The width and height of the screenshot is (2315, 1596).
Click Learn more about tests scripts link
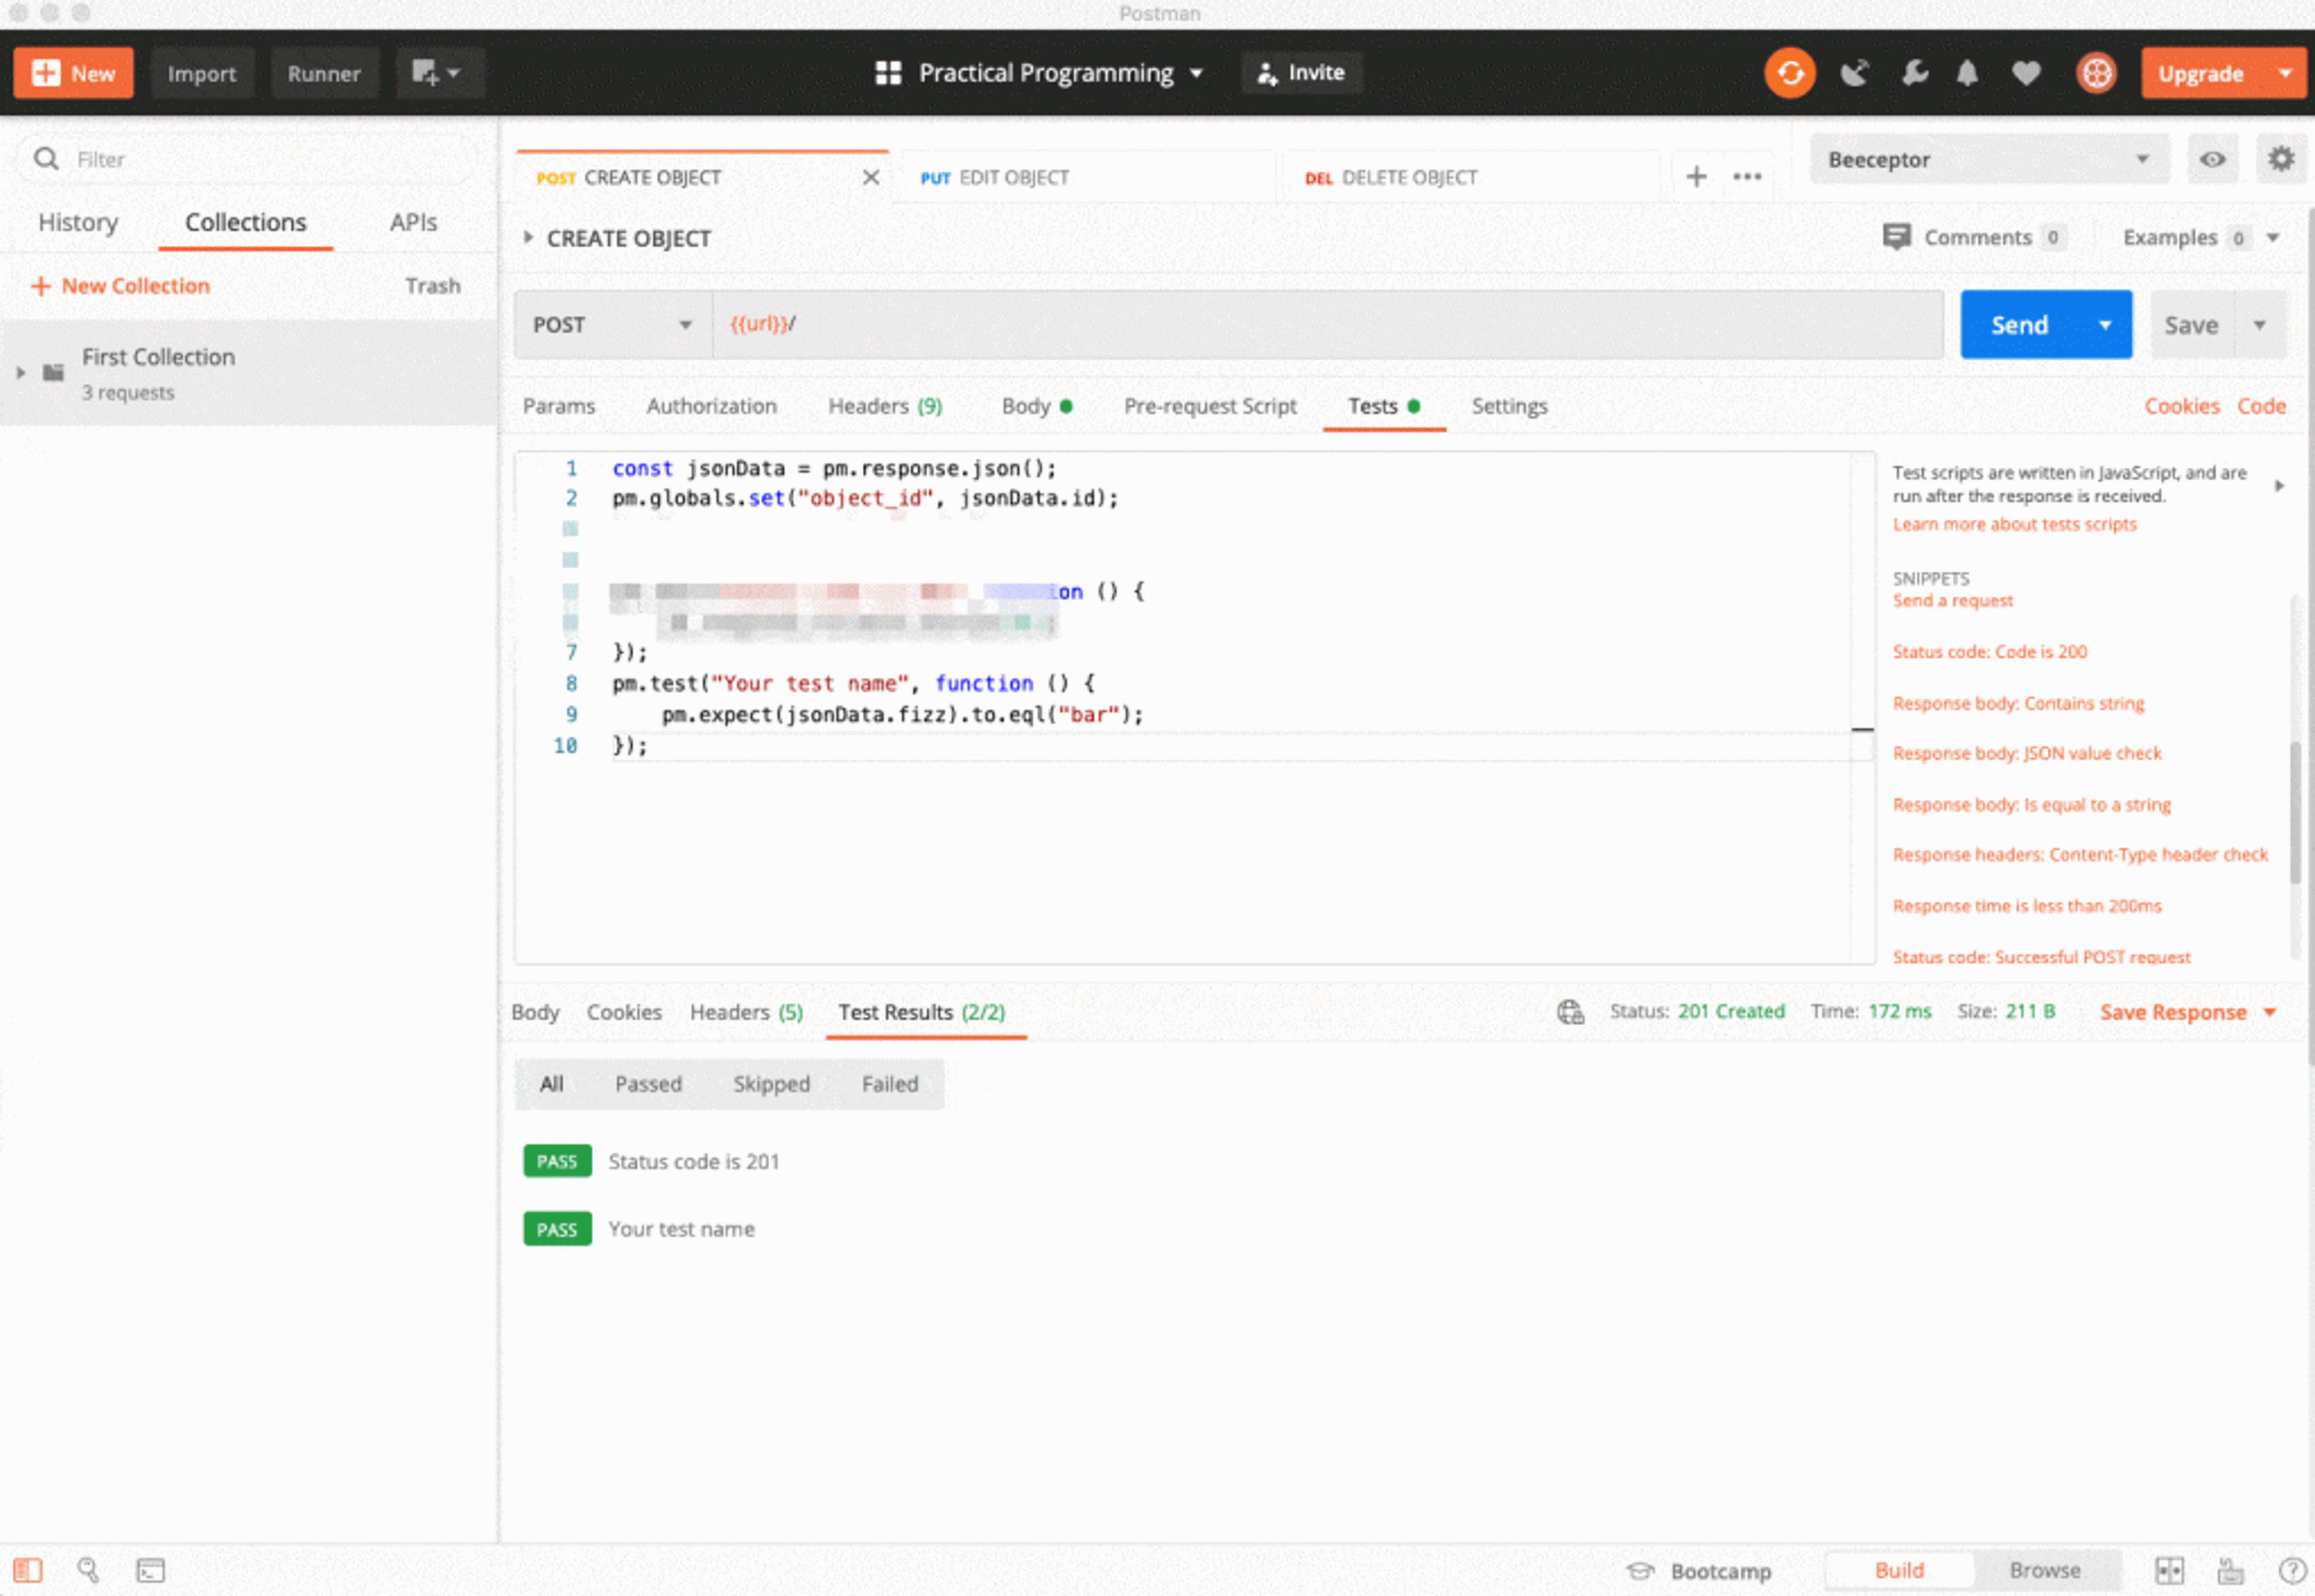click(2014, 524)
